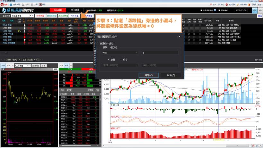Click the 已購買 purchased icon
This screenshot has width=263, height=148.
[x=249, y=4]
